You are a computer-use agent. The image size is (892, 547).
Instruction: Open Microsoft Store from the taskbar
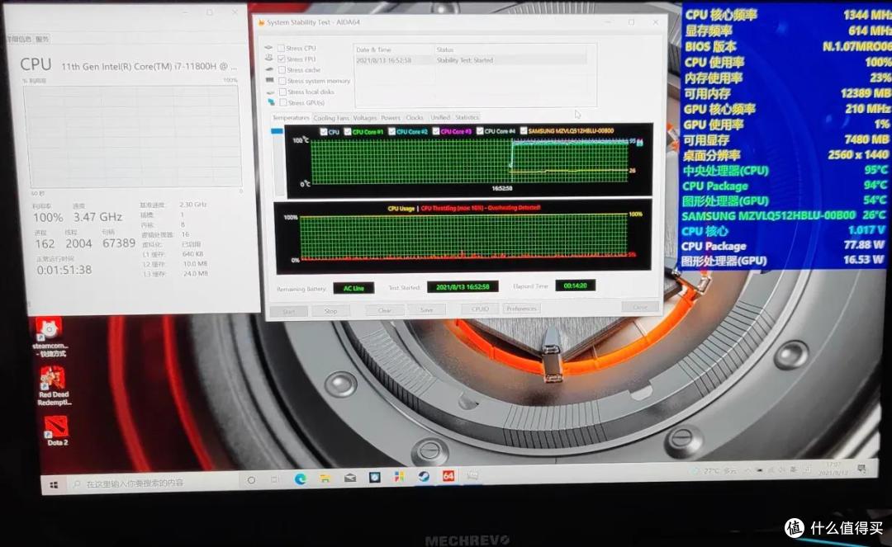click(x=400, y=477)
